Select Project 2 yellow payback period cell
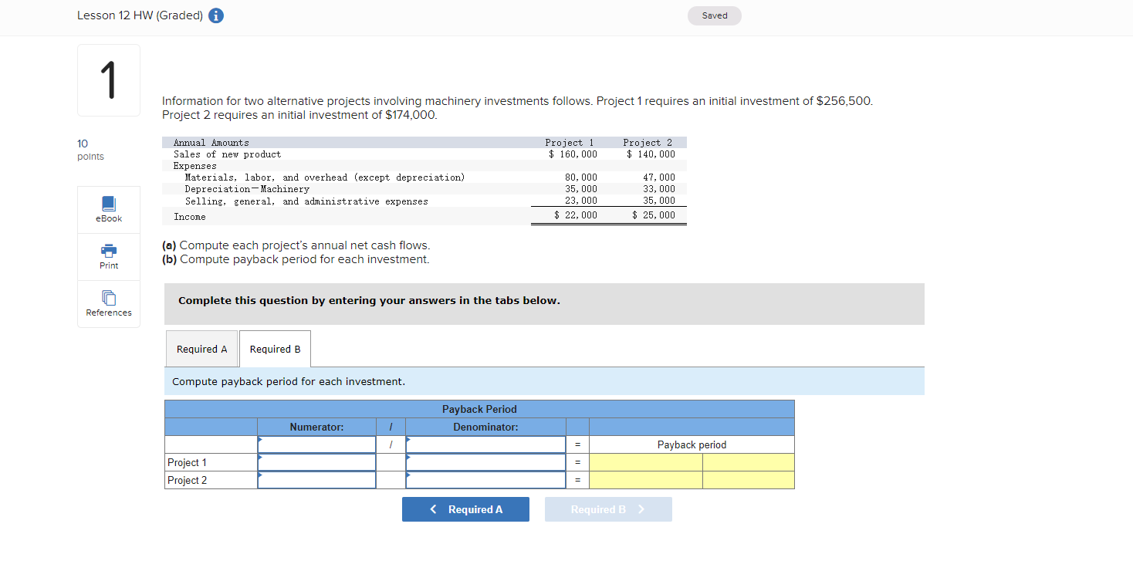 tap(645, 480)
